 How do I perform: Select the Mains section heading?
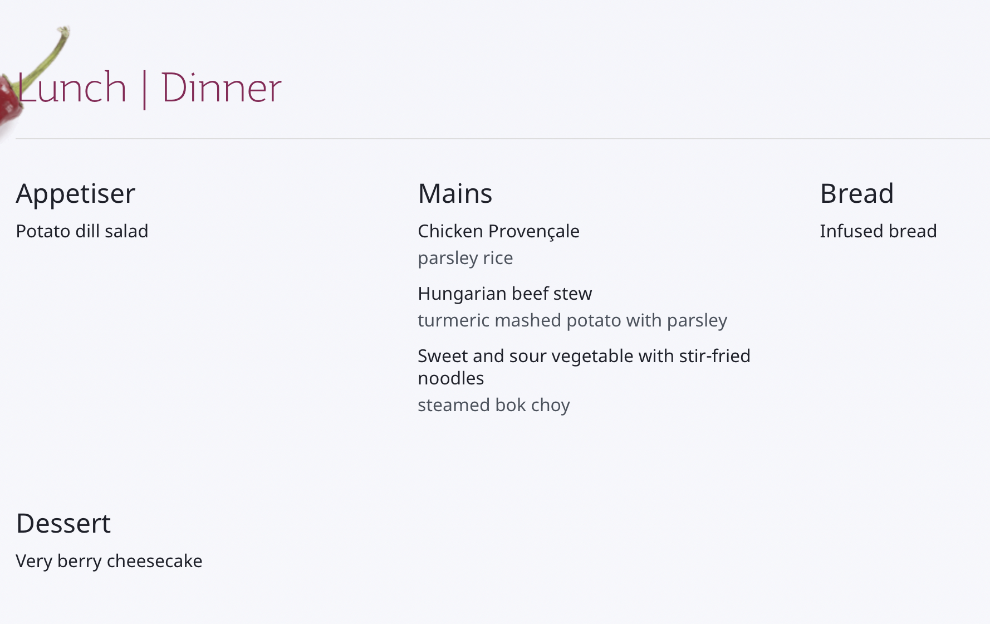[455, 193]
